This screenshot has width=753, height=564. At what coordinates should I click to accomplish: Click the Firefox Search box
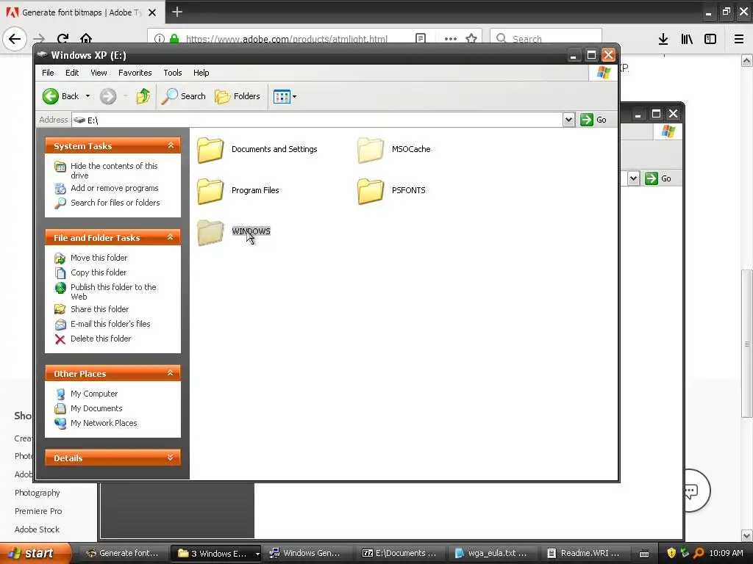click(x=546, y=39)
